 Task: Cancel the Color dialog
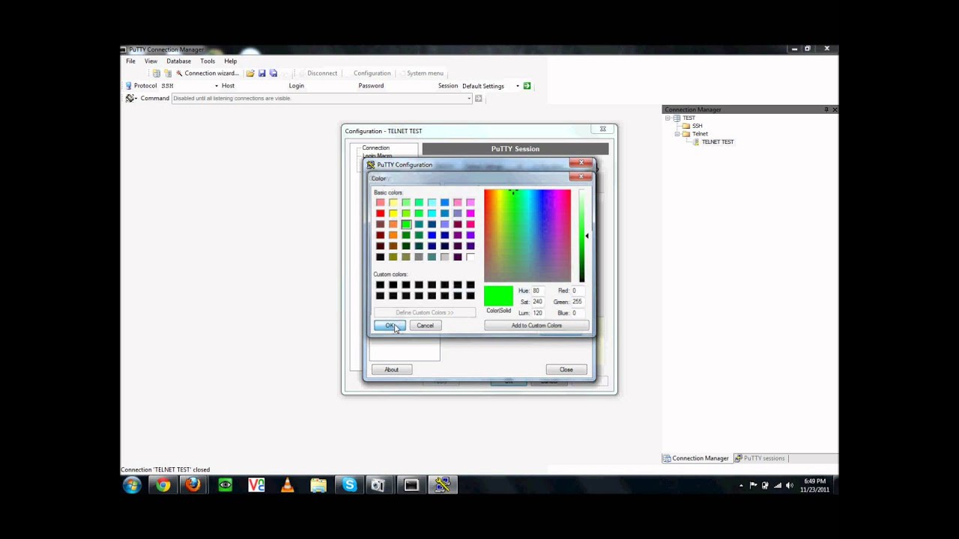click(x=425, y=326)
